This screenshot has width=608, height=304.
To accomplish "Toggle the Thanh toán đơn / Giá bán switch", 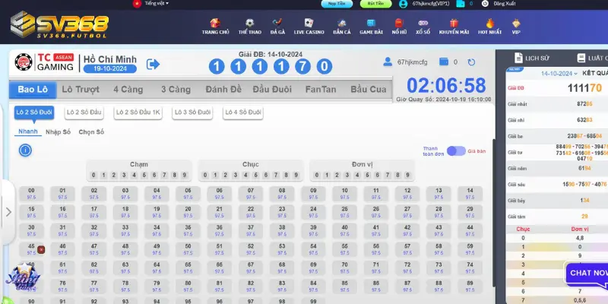I will click(x=456, y=151).
